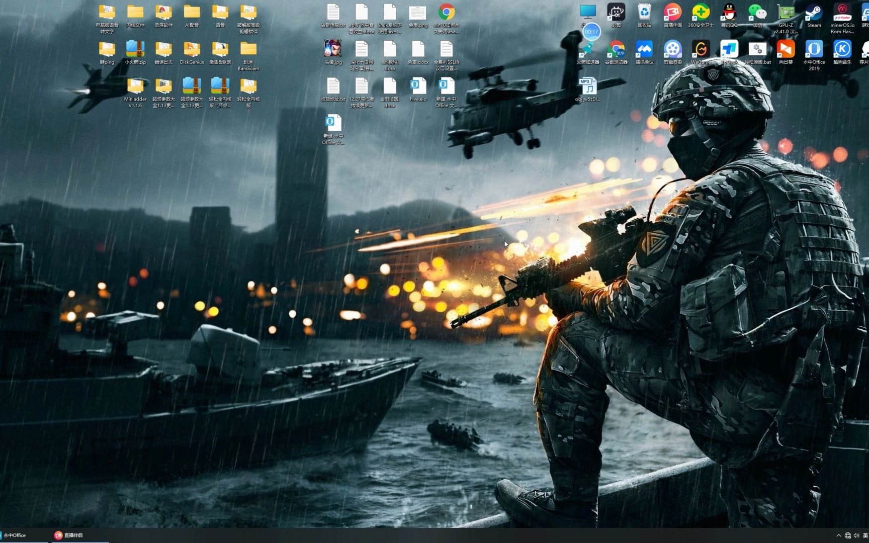Open the 微信 WeChat shortcut
This screenshot has height=543, width=869.
coord(757,15)
